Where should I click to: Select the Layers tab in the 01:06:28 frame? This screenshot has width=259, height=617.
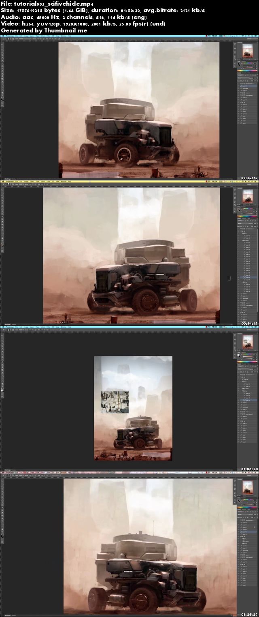click(x=239, y=364)
